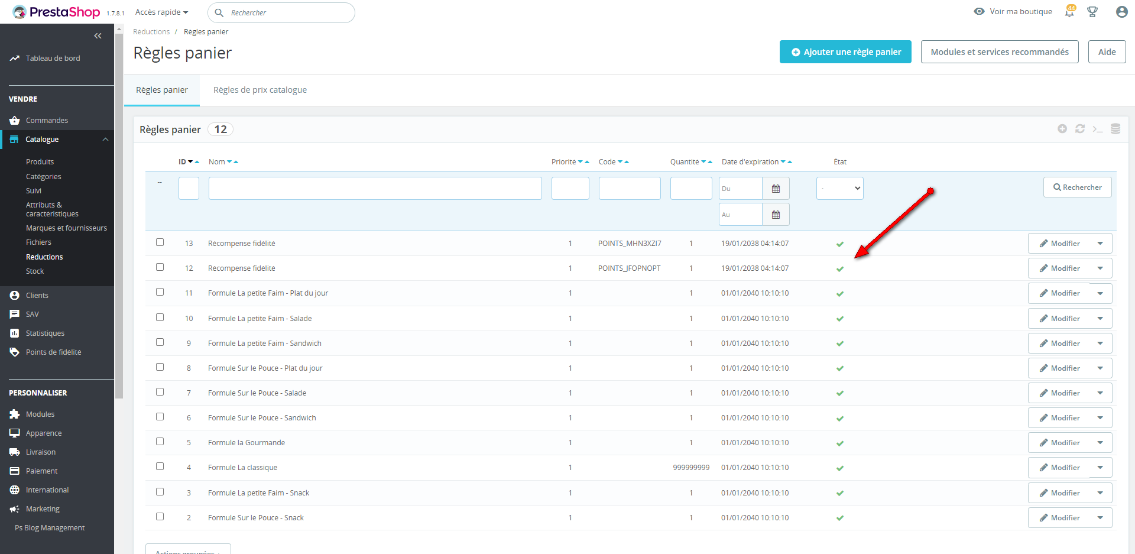Tick the checkbox for Formule La classique
Viewport: 1135px width, 554px height.
160,466
